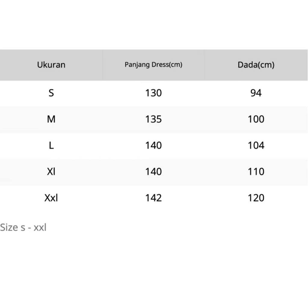Click the 120 chest measurement
The height and width of the screenshot is (308, 308).
point(256,198)
